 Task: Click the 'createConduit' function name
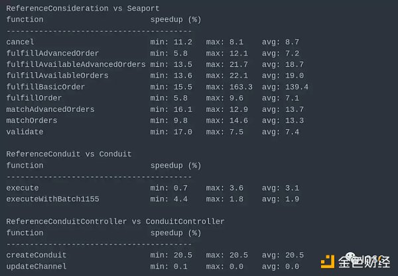point(36,255)
